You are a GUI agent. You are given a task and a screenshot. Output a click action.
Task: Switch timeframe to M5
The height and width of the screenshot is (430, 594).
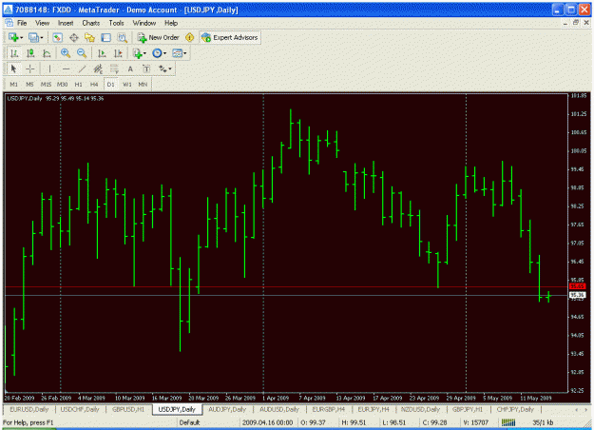(29, 84)
